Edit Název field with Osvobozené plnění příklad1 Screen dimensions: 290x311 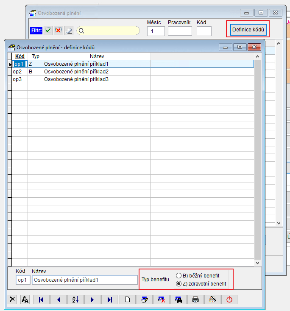coord(85,280)
